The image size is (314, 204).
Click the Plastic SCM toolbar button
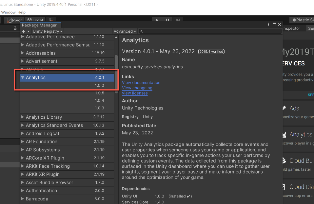coord(302,20)
